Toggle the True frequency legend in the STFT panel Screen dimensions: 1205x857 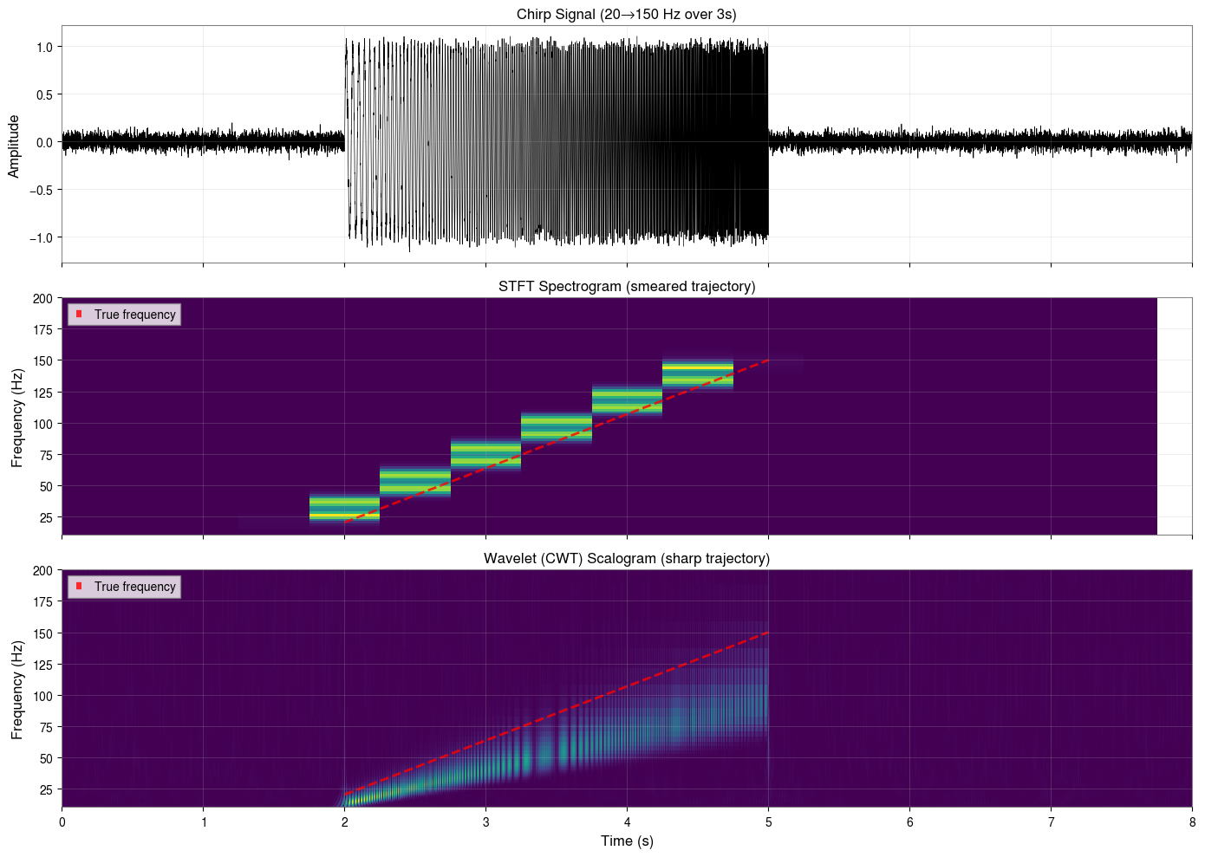pyautogui.click(x=124, y=315)
